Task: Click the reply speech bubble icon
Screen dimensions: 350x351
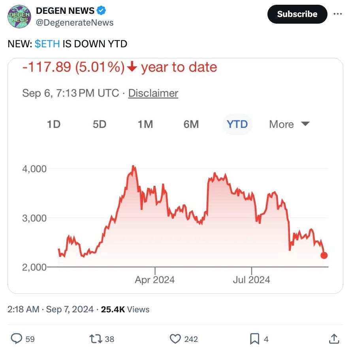Action: (16, 339)
